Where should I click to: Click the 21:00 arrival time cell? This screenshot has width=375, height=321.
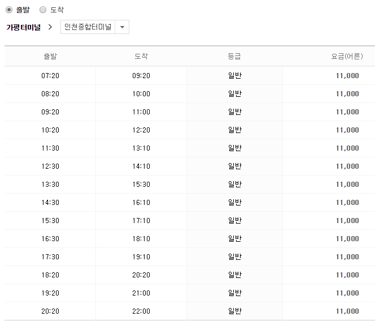click(x=141, y=293)
